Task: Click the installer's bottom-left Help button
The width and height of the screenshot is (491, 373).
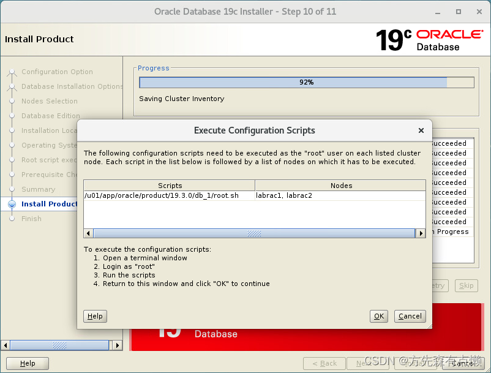Action: click(28, 363)
